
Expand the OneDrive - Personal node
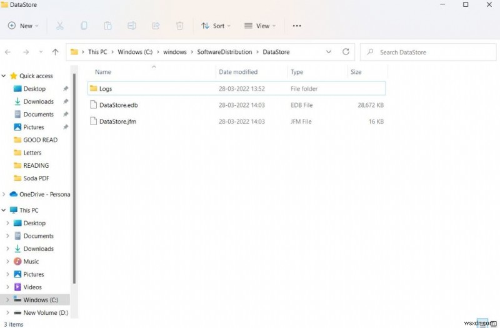(x=4, y=194)
